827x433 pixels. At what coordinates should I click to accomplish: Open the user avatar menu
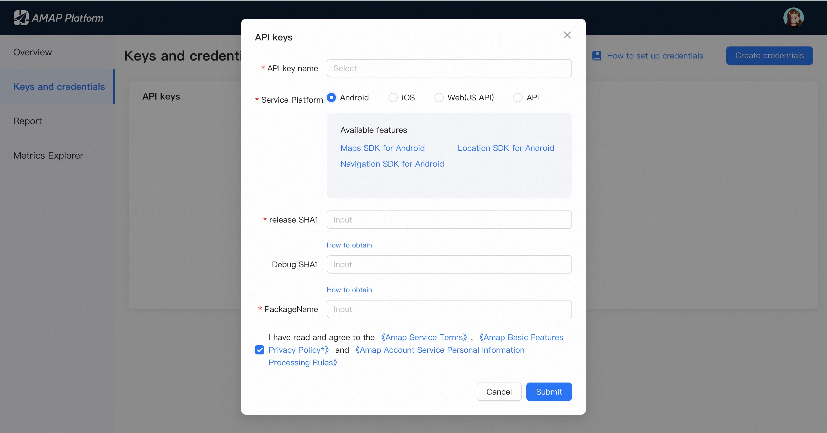(x=793, y=17)
